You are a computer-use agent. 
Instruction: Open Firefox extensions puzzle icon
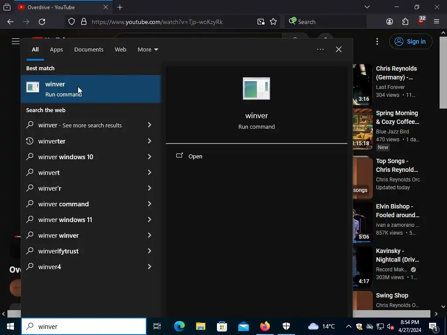pos(405,22)
